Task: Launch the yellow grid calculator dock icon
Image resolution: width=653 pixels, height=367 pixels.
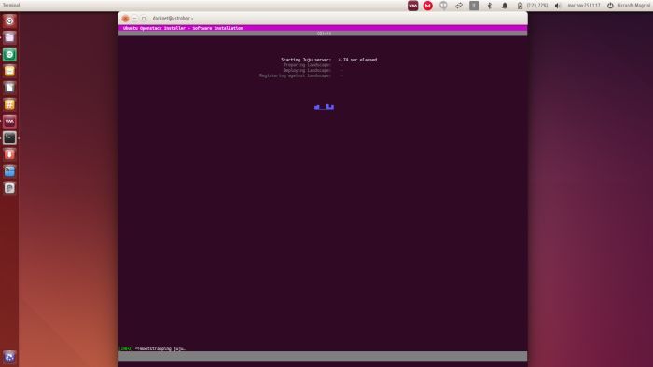Action: click(x=9, y=104)
